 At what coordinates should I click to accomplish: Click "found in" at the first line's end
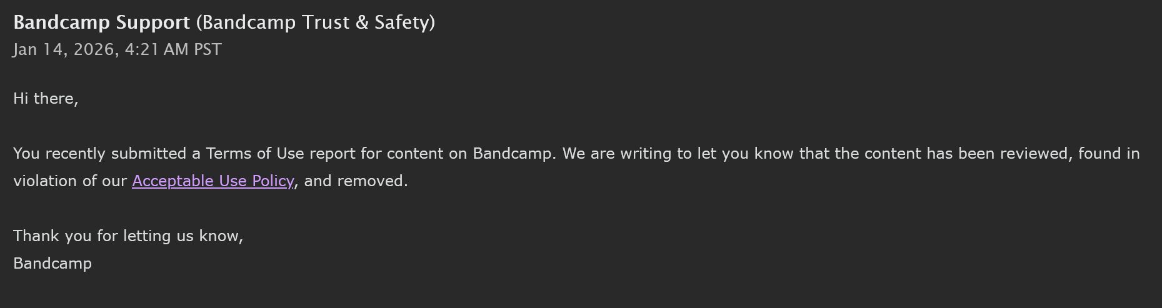coord(1109,154)
